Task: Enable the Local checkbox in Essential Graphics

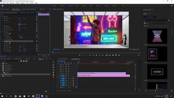Action: click(x=145, y=23)
